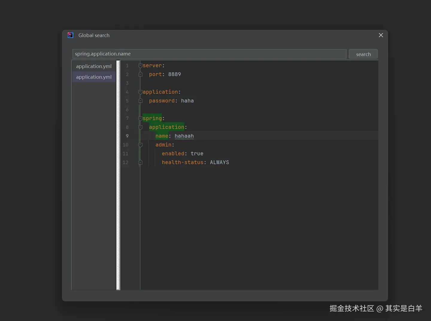Collapse the spring block fold marker

tap(140, 118)
